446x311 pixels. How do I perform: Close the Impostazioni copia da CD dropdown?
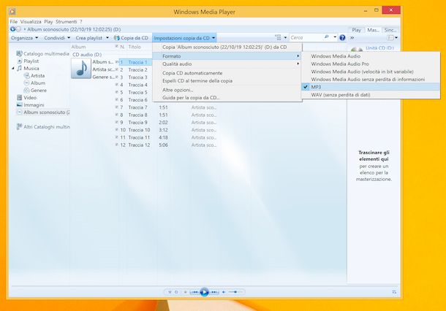click(184, 38)
